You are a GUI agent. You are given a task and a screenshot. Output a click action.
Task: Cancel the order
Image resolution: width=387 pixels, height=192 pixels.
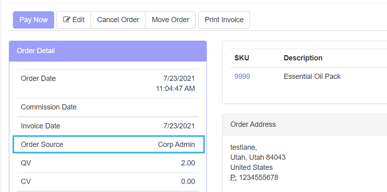coord(118,20)
